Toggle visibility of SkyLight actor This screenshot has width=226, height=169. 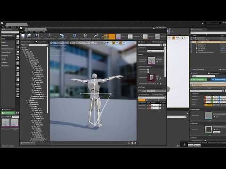(x=192, y=50)
